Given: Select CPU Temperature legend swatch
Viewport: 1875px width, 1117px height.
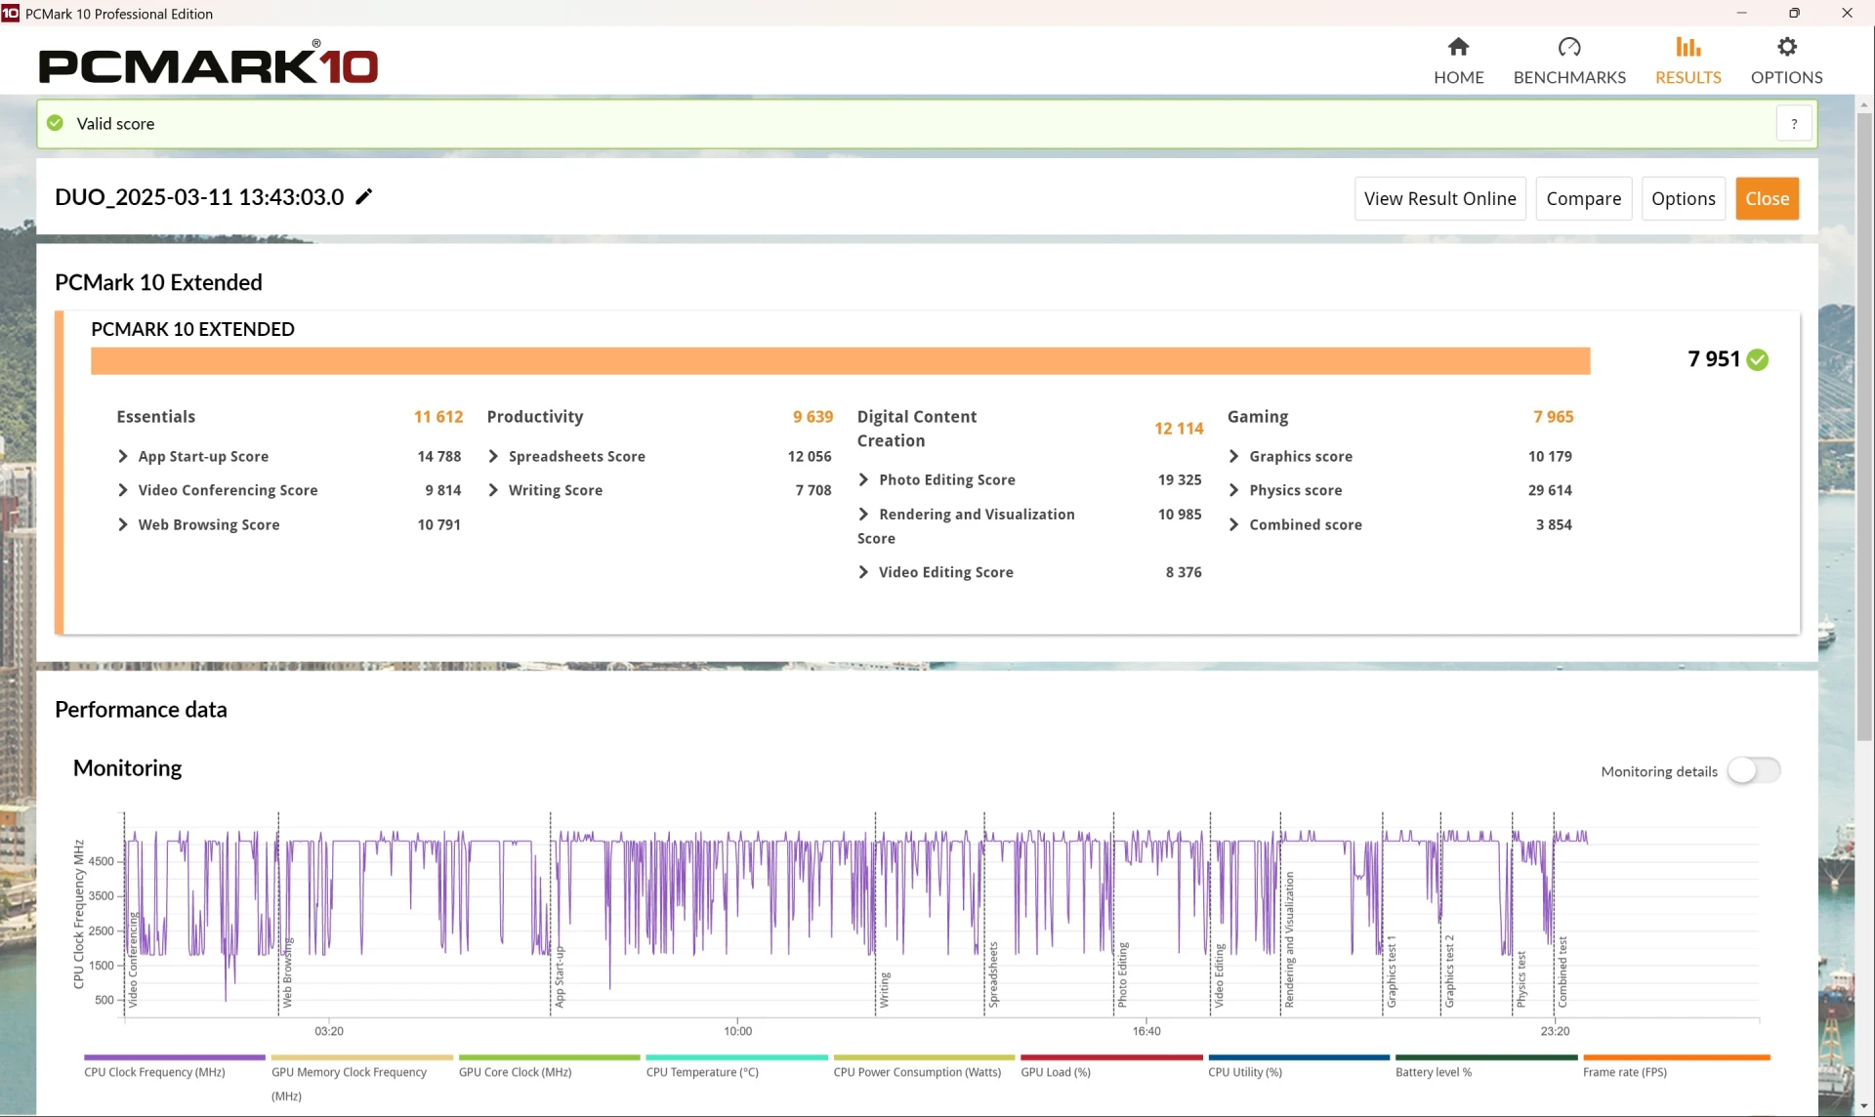Looking at the screenshot, I should click(737, 1056).
